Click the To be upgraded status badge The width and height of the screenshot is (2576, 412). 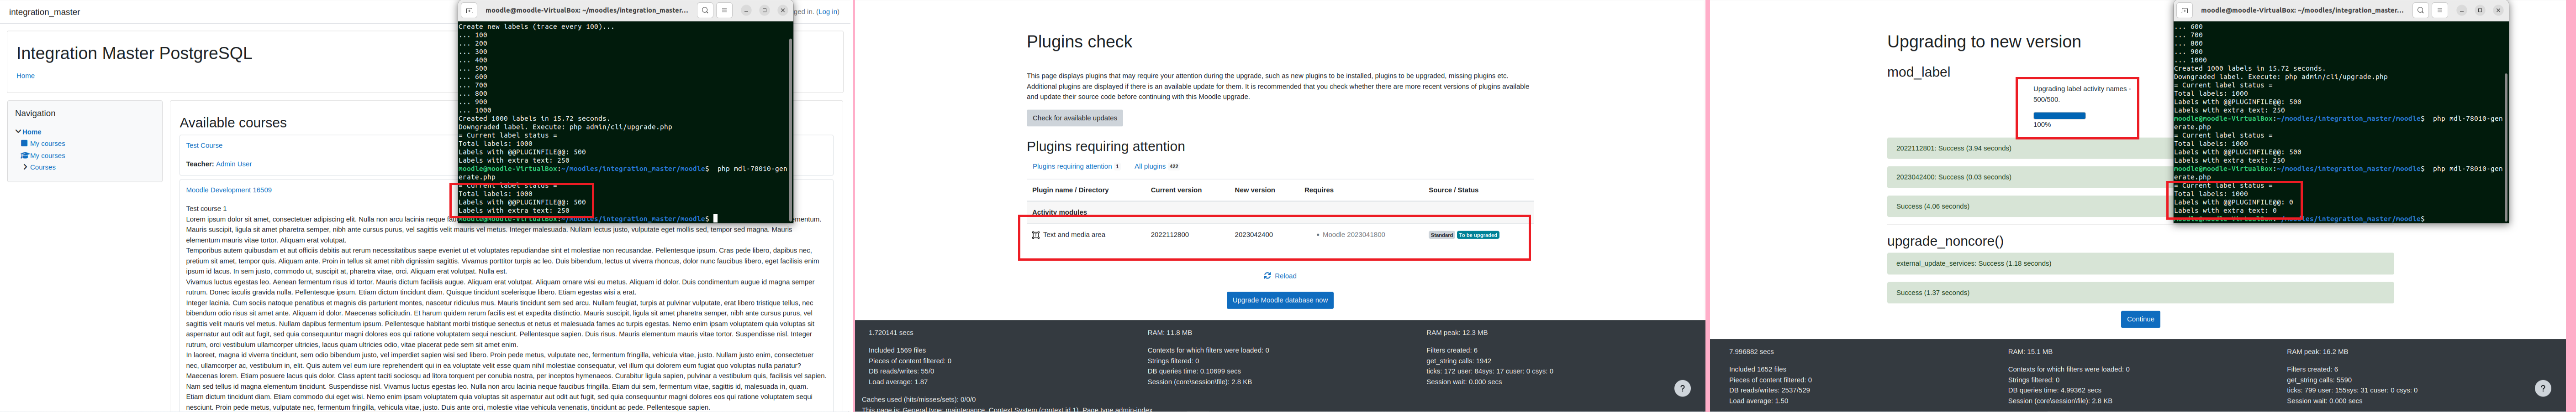1477,236
